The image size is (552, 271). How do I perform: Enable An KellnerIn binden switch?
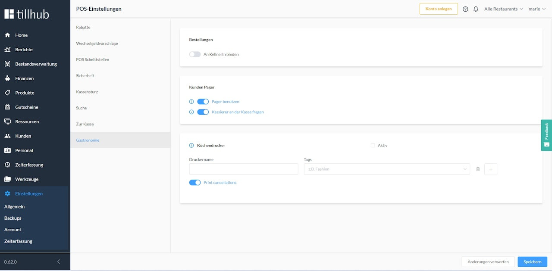195,54
